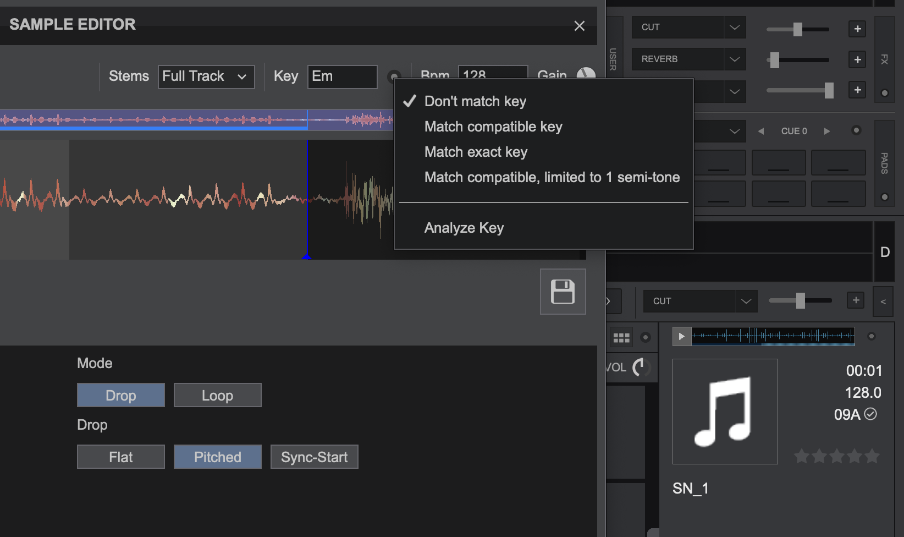Select Flat drop type
Viewport: 904px width, 537px height.
pos(121,457)
